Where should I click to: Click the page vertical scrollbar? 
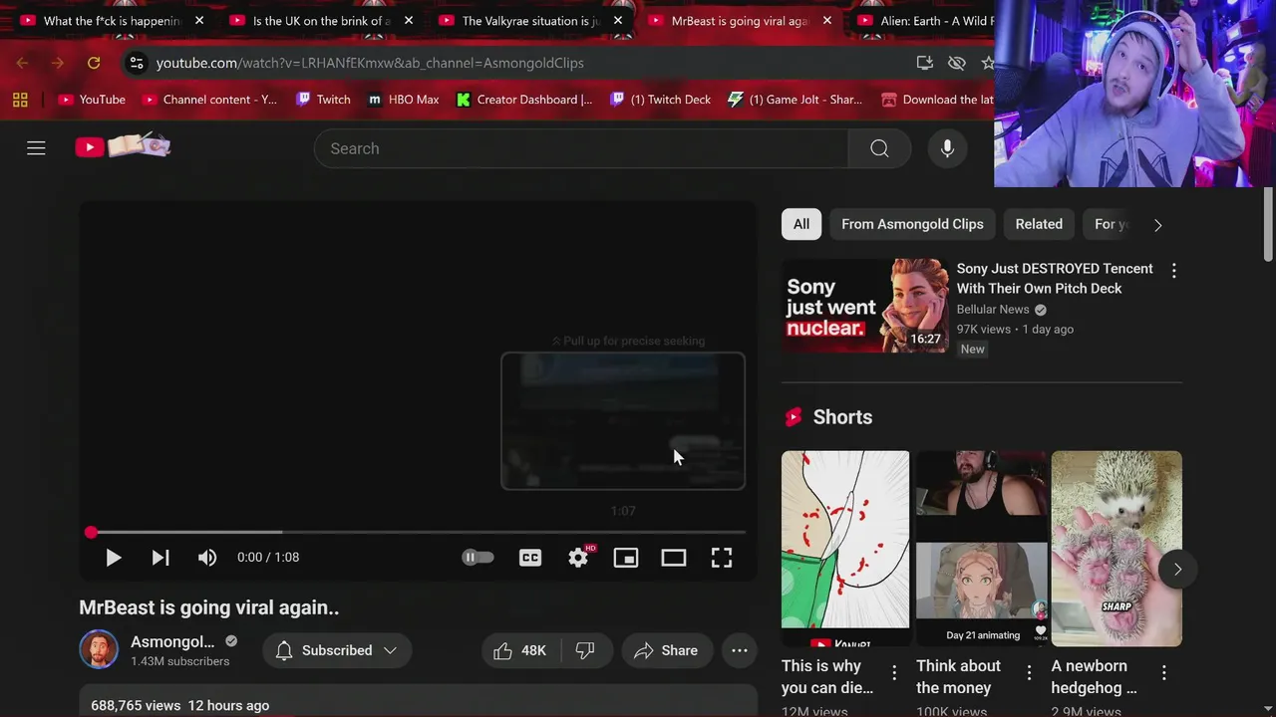click(x=1268, y=224)
